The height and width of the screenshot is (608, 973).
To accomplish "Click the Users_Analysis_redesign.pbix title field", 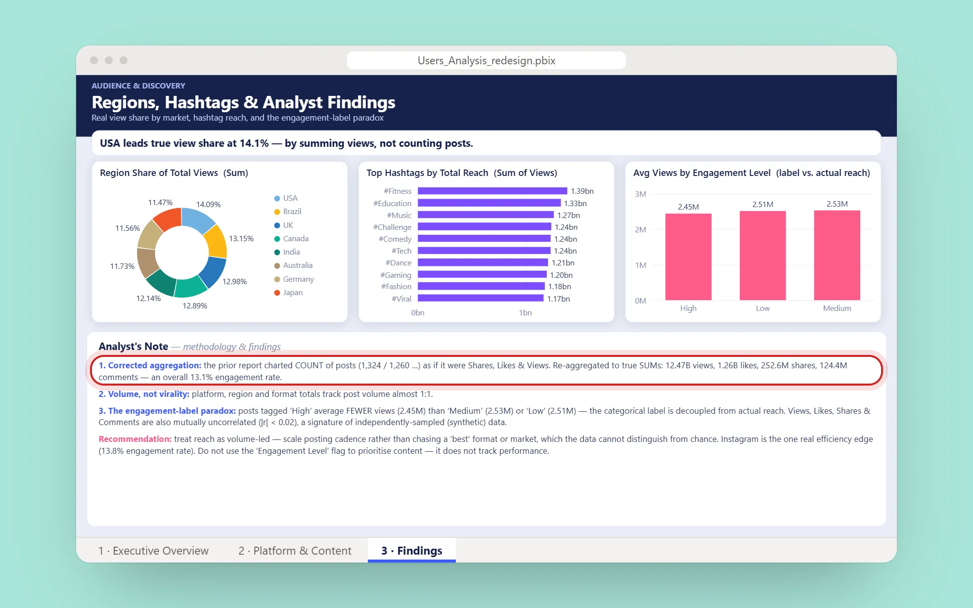I will (x=486, y=60).
